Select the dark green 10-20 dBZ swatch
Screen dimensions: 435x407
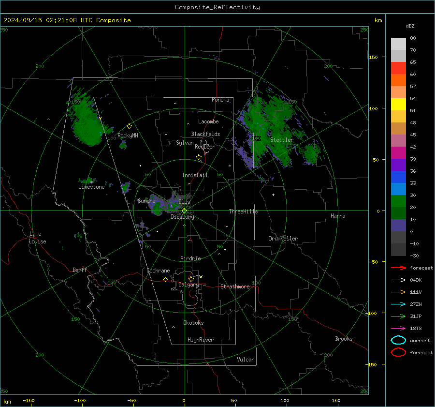click(398, 213)
